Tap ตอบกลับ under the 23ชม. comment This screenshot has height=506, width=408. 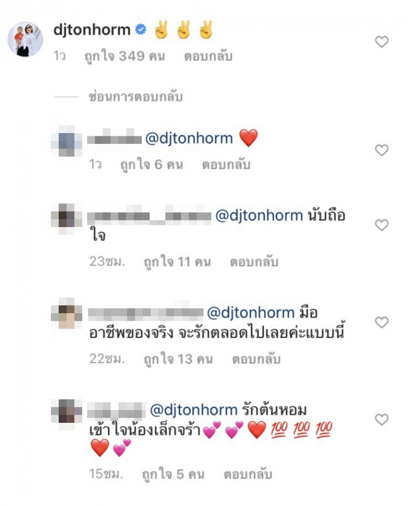coord(254,262)
